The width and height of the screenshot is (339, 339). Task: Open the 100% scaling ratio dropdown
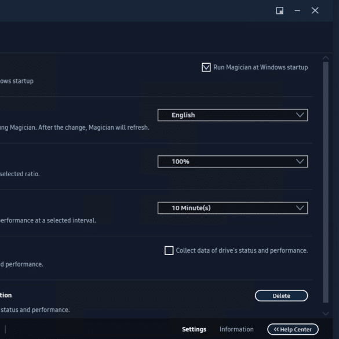coord(232,162)
